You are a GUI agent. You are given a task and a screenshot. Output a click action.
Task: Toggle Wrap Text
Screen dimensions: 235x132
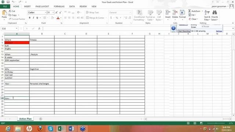[x=92, y=12]
